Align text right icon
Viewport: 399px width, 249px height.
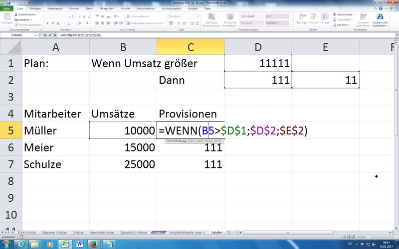click(108, 23)
